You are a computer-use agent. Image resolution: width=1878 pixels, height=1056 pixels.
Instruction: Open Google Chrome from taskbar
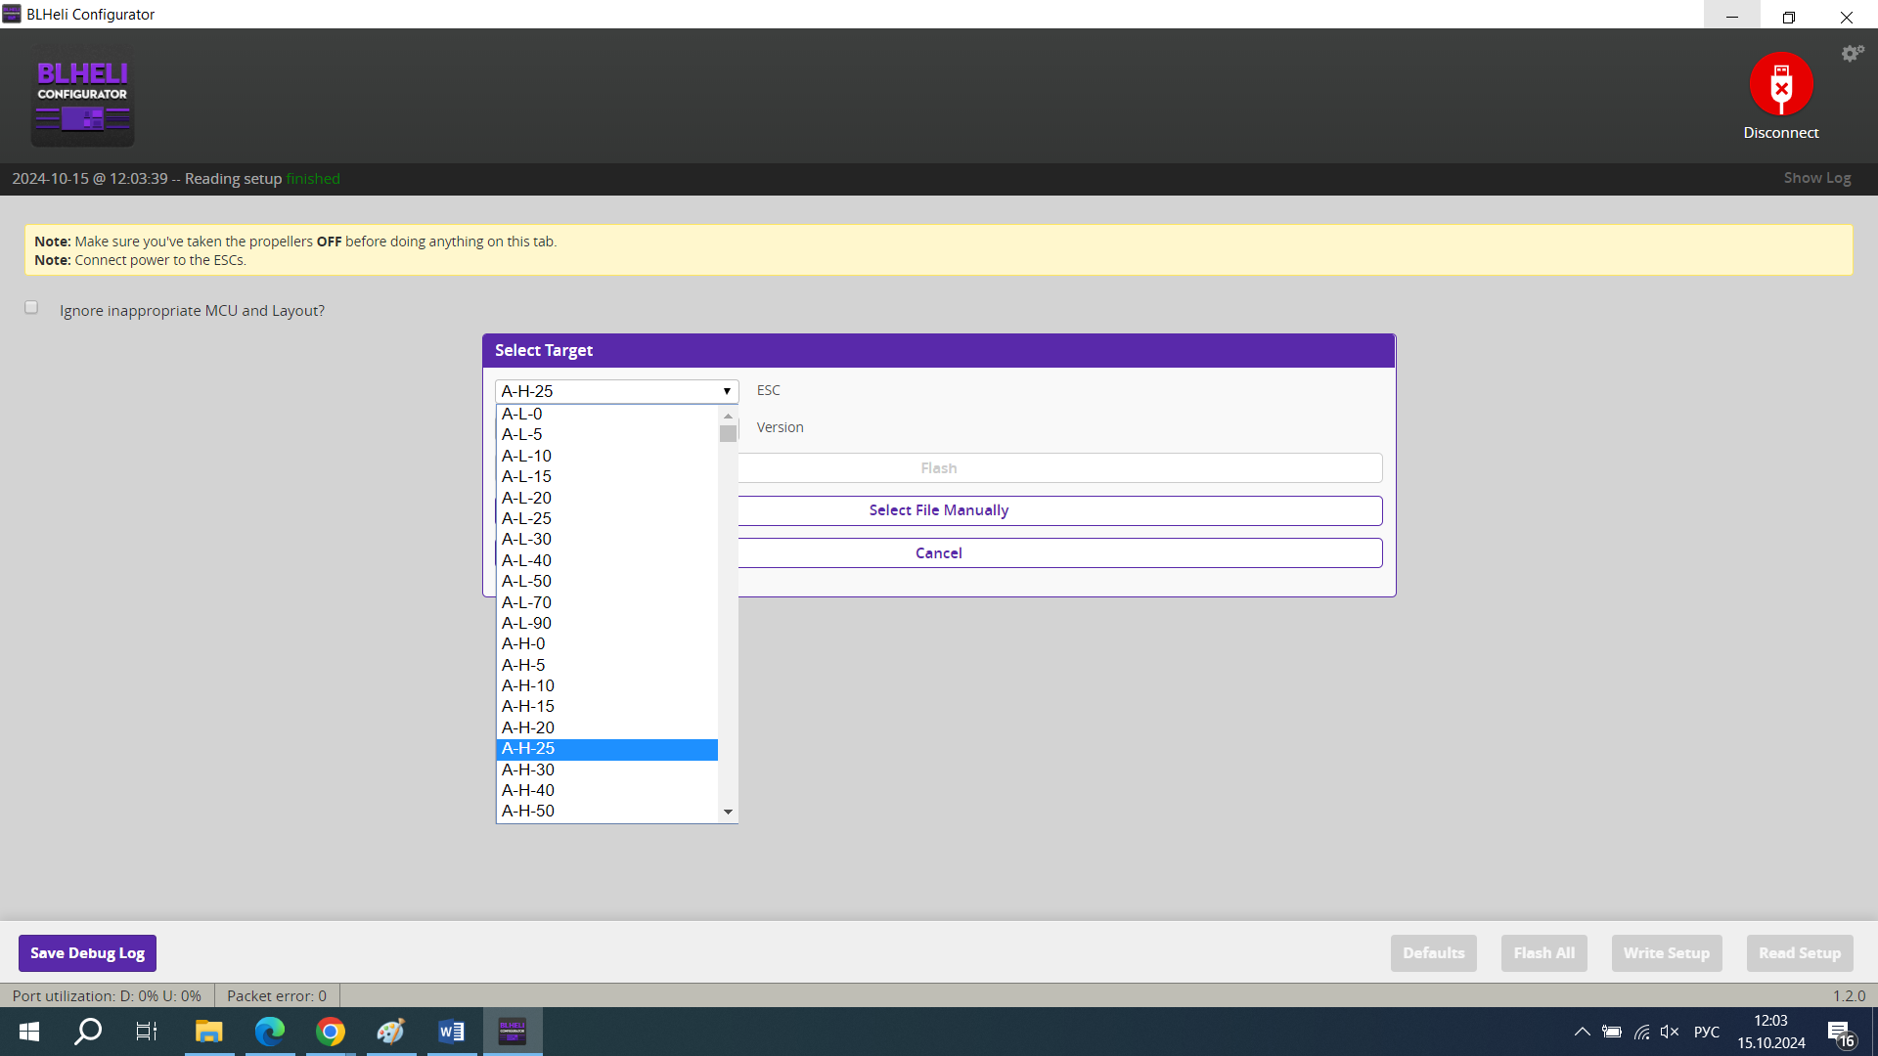(331, 1032)
